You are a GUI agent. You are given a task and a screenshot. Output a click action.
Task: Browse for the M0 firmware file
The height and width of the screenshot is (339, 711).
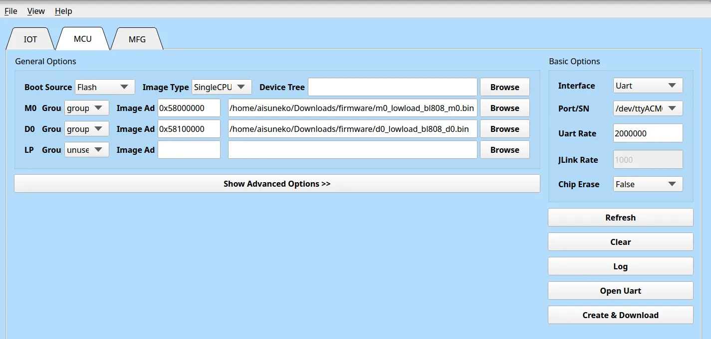(504, 108)
